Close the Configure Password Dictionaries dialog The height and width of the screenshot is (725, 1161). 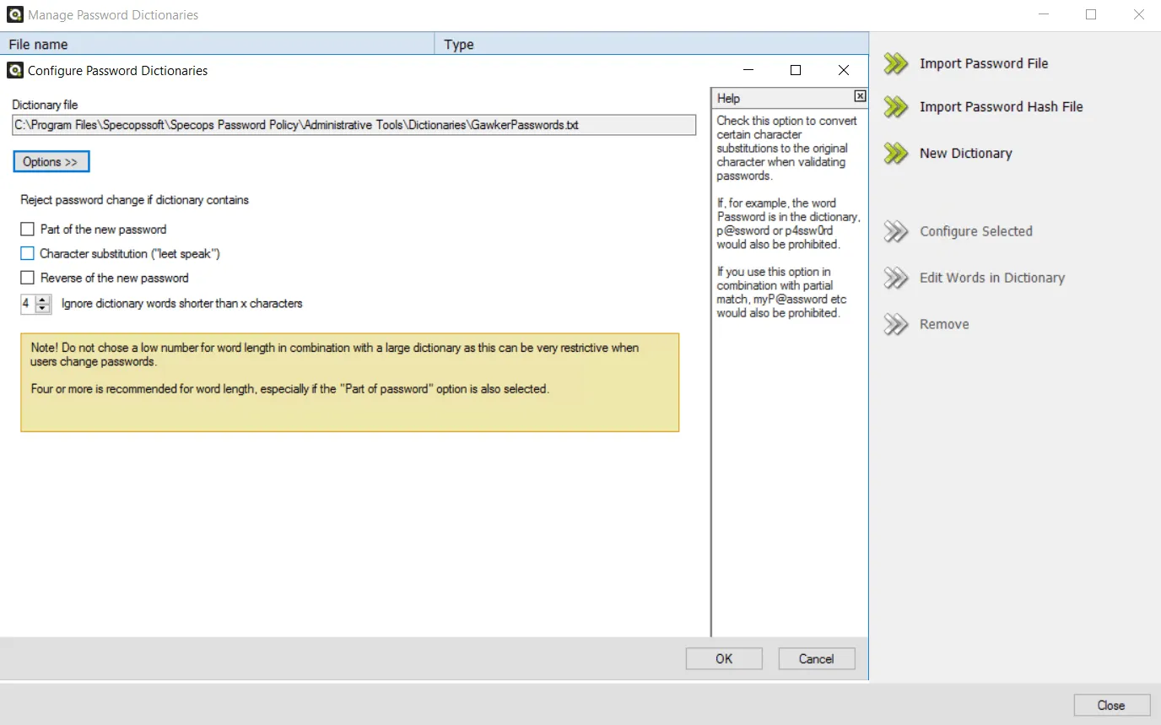coord(843,70)
